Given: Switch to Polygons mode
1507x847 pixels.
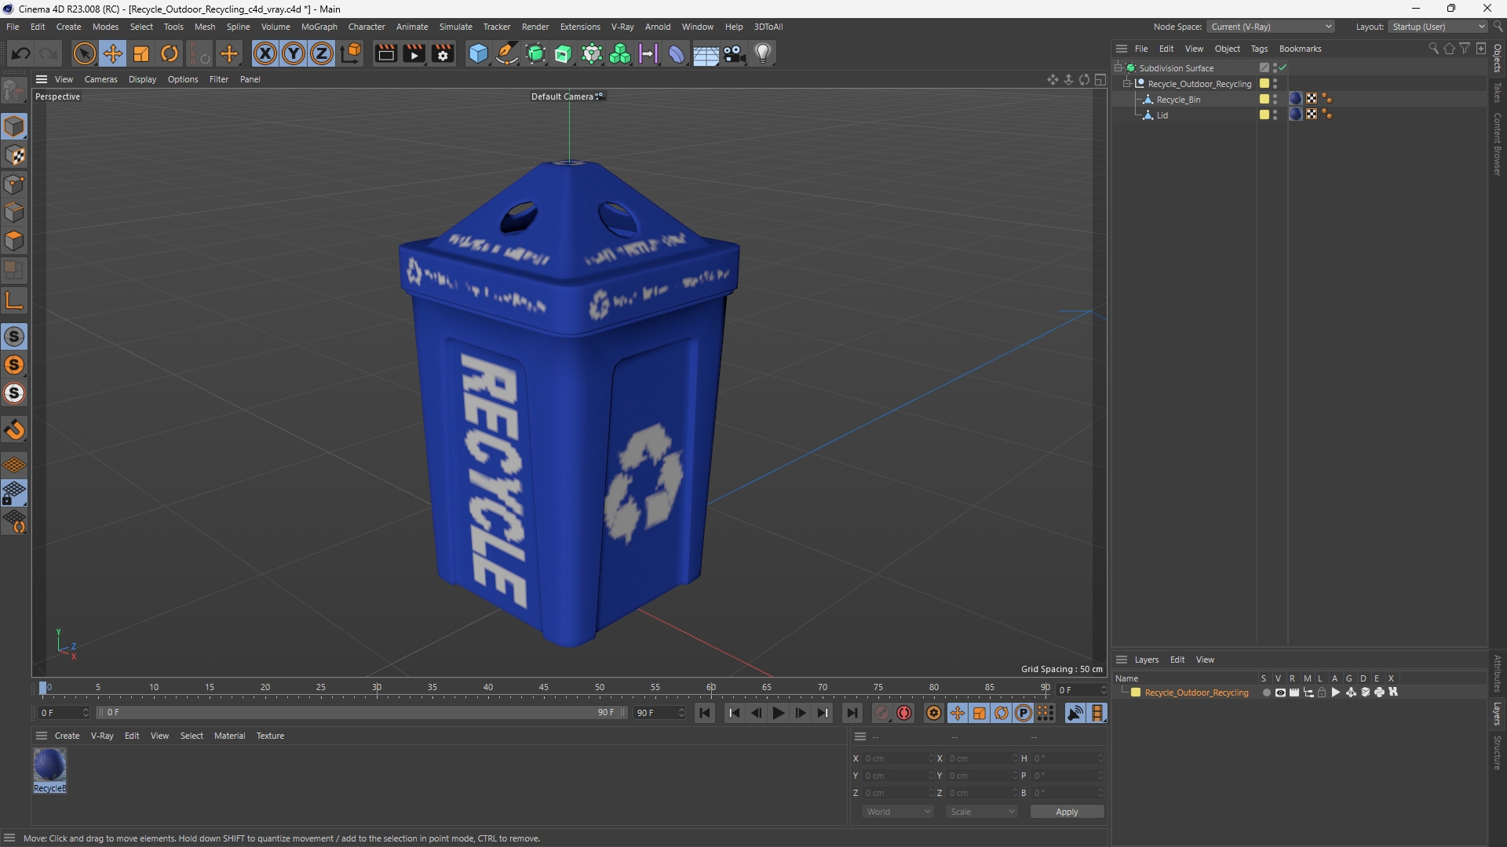Looking at the screenshot, I should (x=14, y=241).
